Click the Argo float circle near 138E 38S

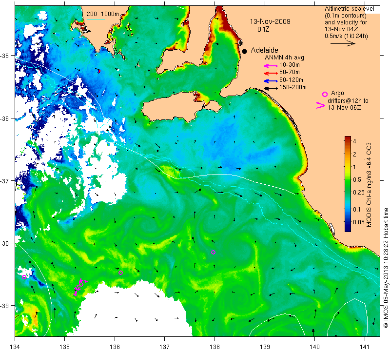(213, 252)
